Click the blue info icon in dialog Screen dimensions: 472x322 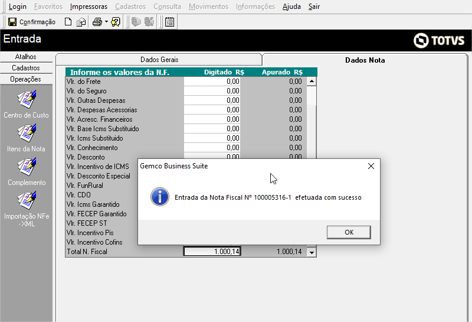coord(159,197)
